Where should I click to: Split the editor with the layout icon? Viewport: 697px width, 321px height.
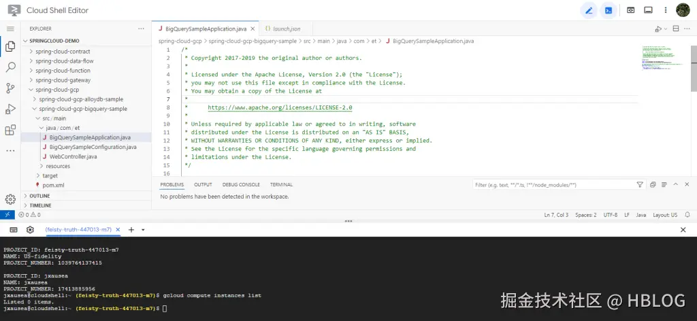coord(676,29)
